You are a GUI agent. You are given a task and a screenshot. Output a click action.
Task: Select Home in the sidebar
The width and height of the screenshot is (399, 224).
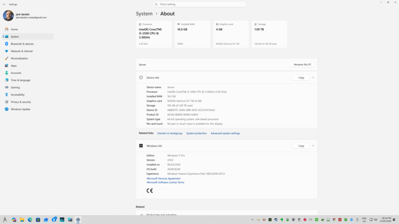pyautogui.click(x=14, y=29)
